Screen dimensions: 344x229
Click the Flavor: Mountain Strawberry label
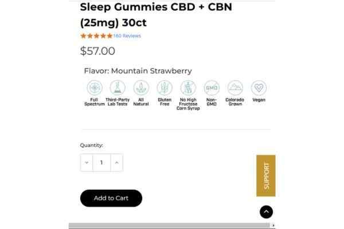138,71
